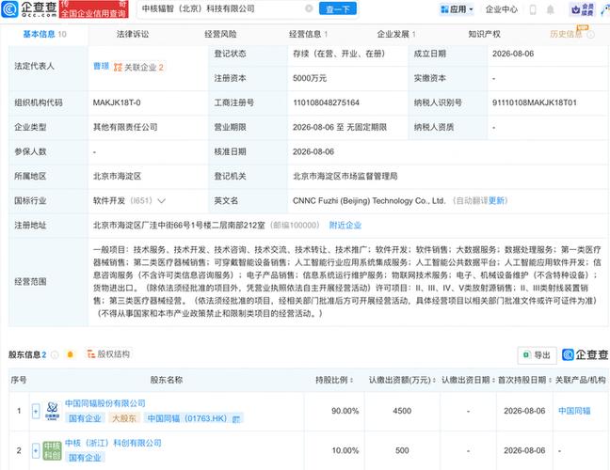Open 股权结构 chart
Image resolution: width=610 pixels, height=470 pixels.
click(108, 353)
